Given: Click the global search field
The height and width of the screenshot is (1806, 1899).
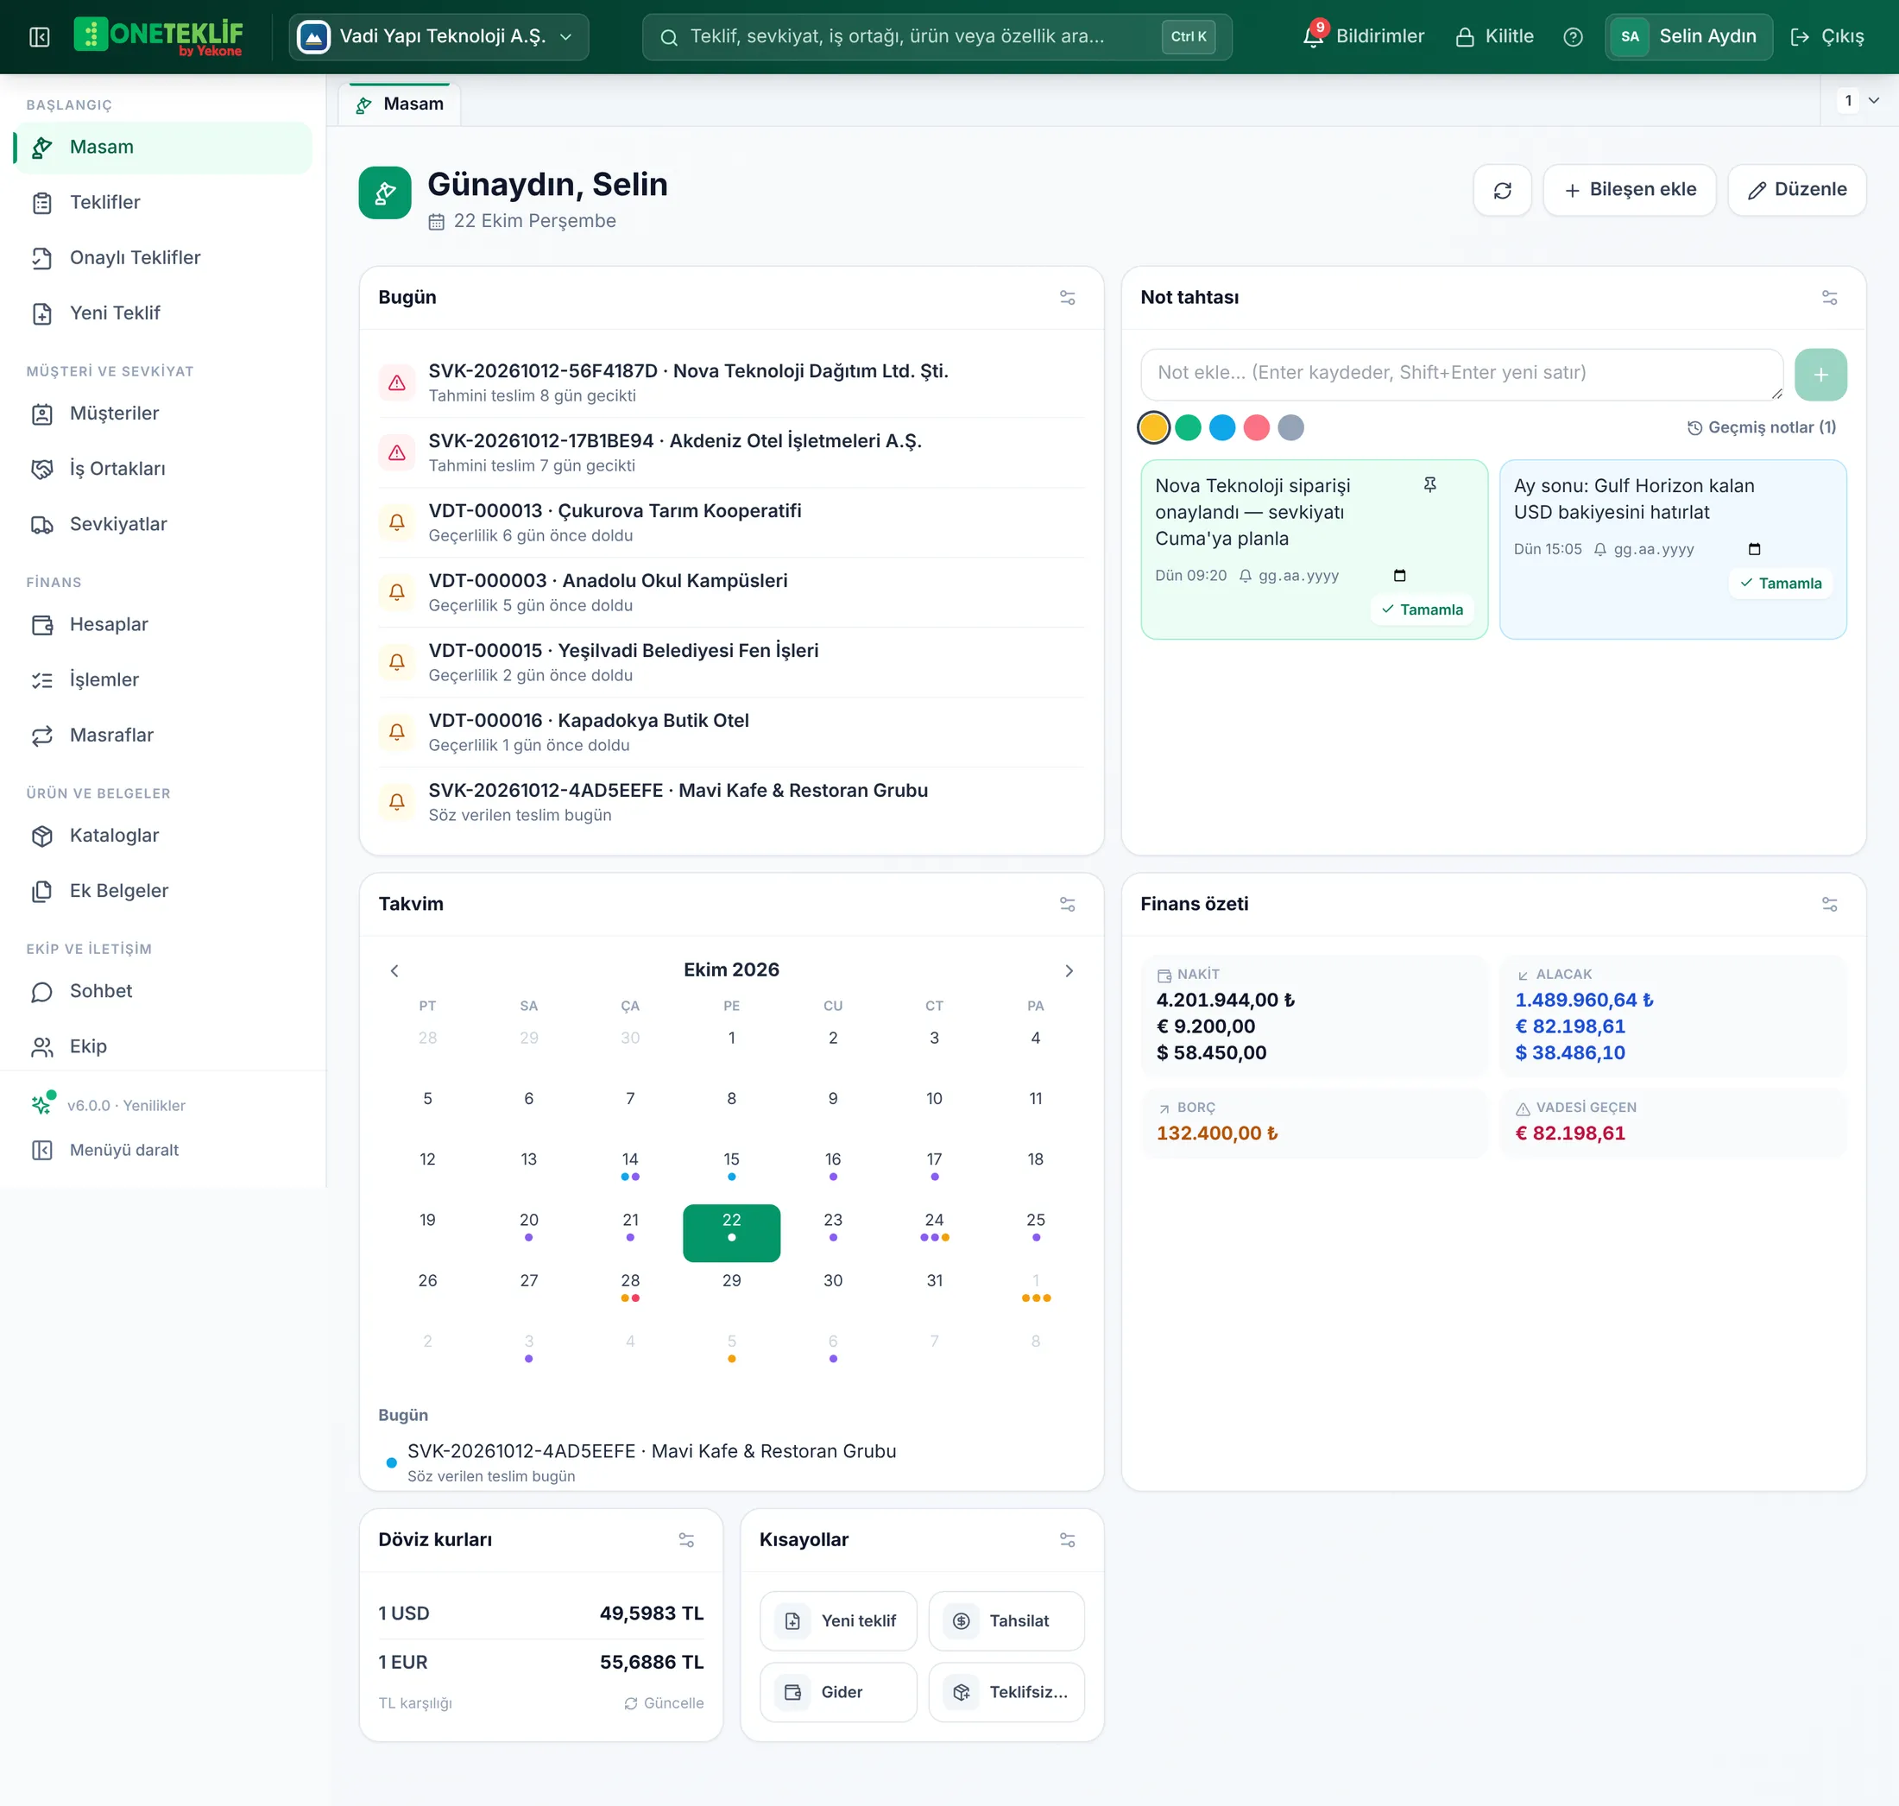Looking at the screenshot, I should (x=937, y=36).
